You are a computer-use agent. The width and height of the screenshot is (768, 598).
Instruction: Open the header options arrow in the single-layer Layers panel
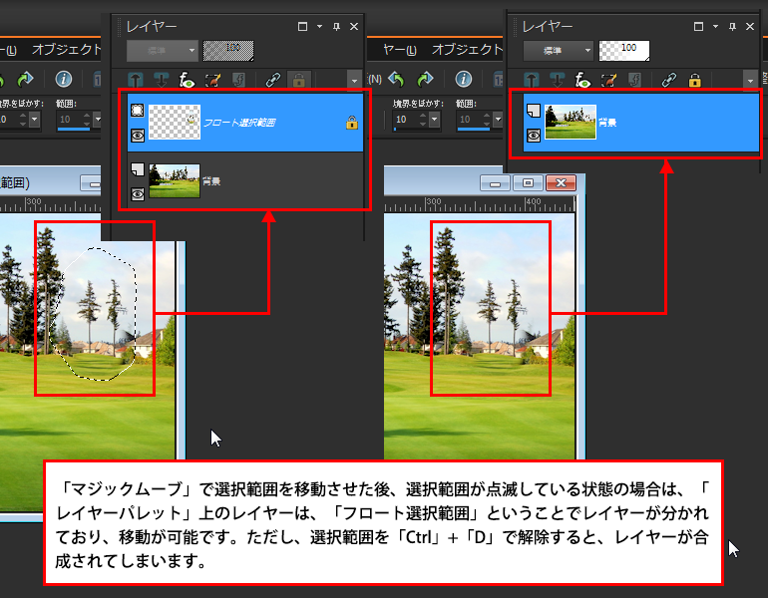coord(715,27)
